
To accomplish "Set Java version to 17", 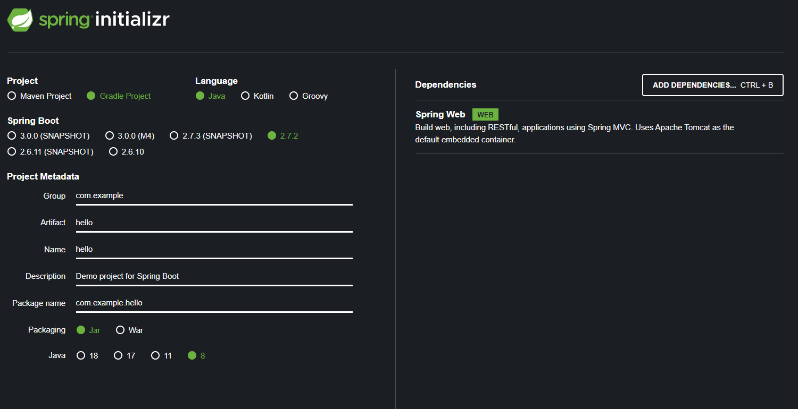I will 124,356.
